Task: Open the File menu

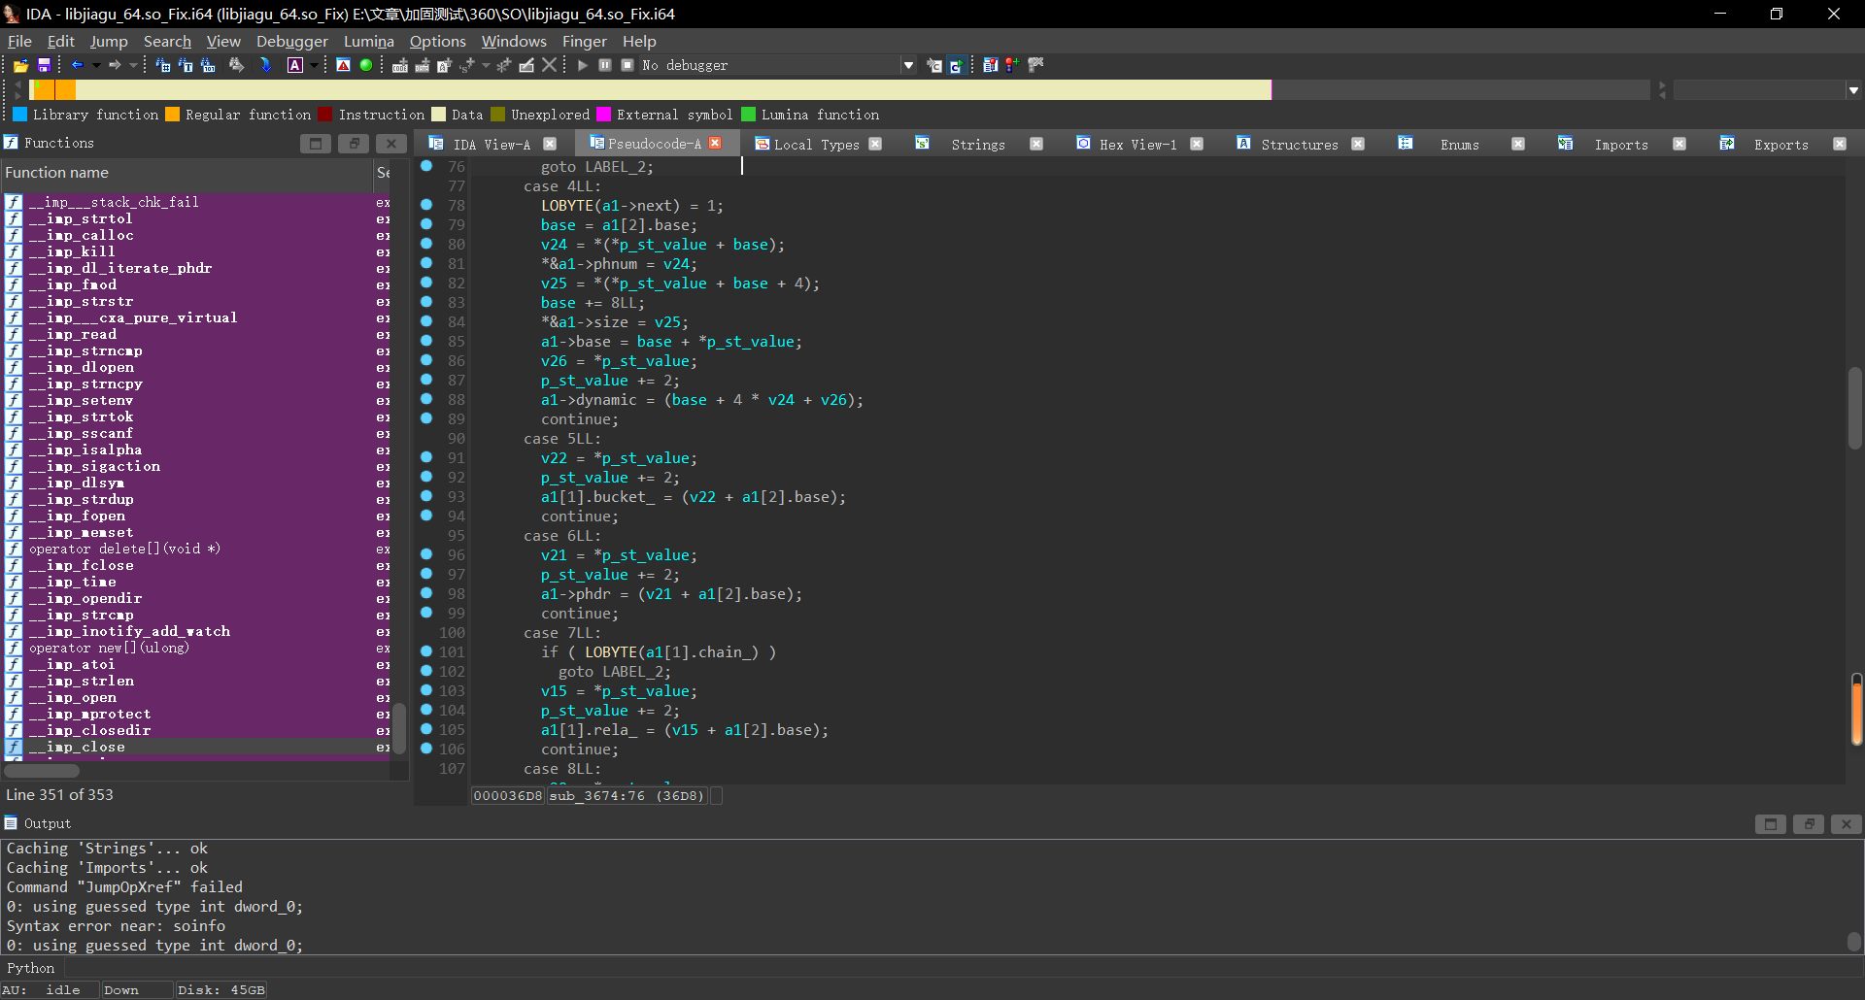Action: (19, 41)
